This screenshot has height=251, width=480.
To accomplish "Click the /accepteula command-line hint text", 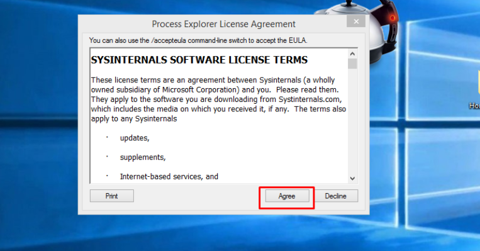I will pos(198,40).
